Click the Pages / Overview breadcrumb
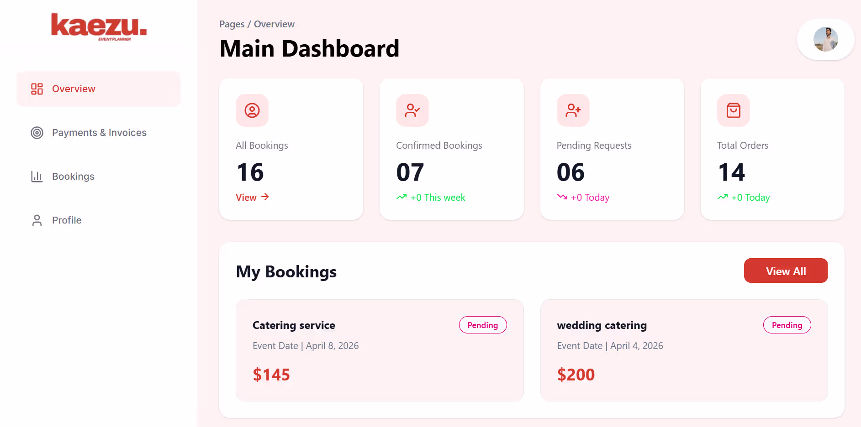 coord(257,24)
